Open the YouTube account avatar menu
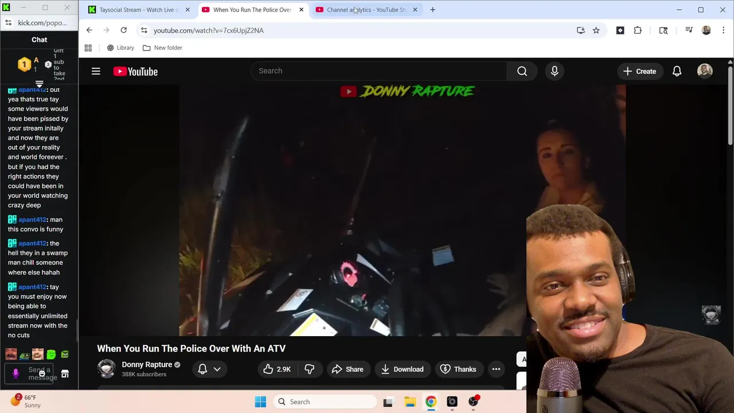The width and height of the screenshot is (734, 413). [705, 71]
